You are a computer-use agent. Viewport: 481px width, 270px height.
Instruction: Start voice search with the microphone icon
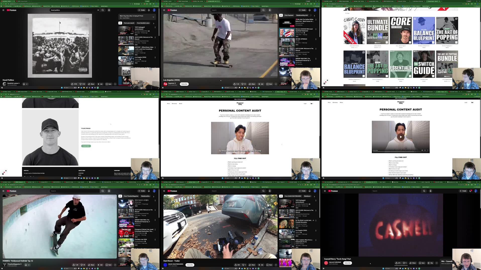[109, 10]
